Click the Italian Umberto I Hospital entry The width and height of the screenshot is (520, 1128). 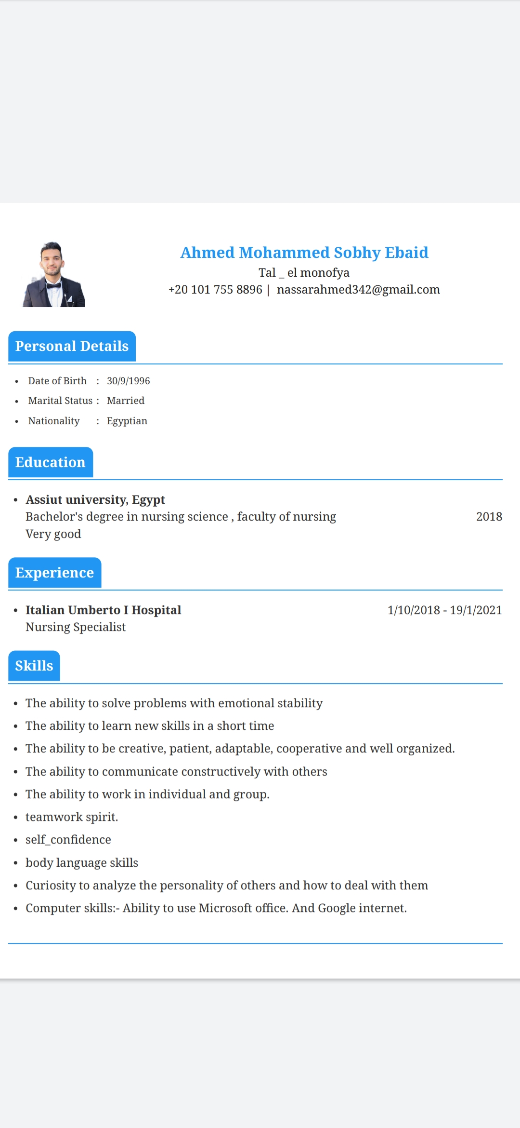(x=104, y=610)
